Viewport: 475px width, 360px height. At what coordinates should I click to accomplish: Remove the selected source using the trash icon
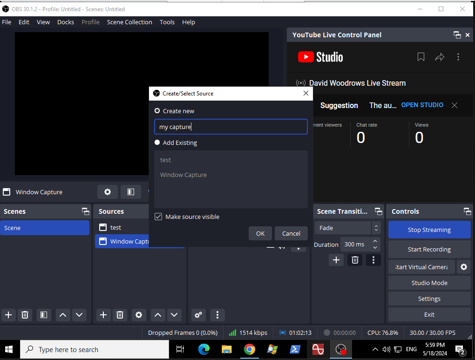pos(120,315)
